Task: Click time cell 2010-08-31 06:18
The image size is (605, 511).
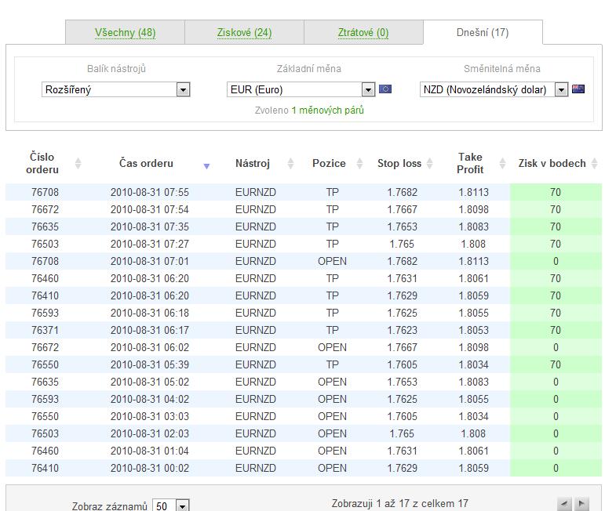Action: [x=150, y=313]
